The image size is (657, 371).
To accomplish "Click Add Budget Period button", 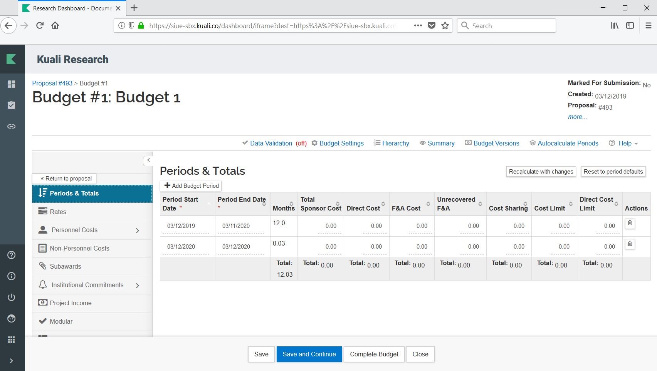I will (x=191, y=186).
